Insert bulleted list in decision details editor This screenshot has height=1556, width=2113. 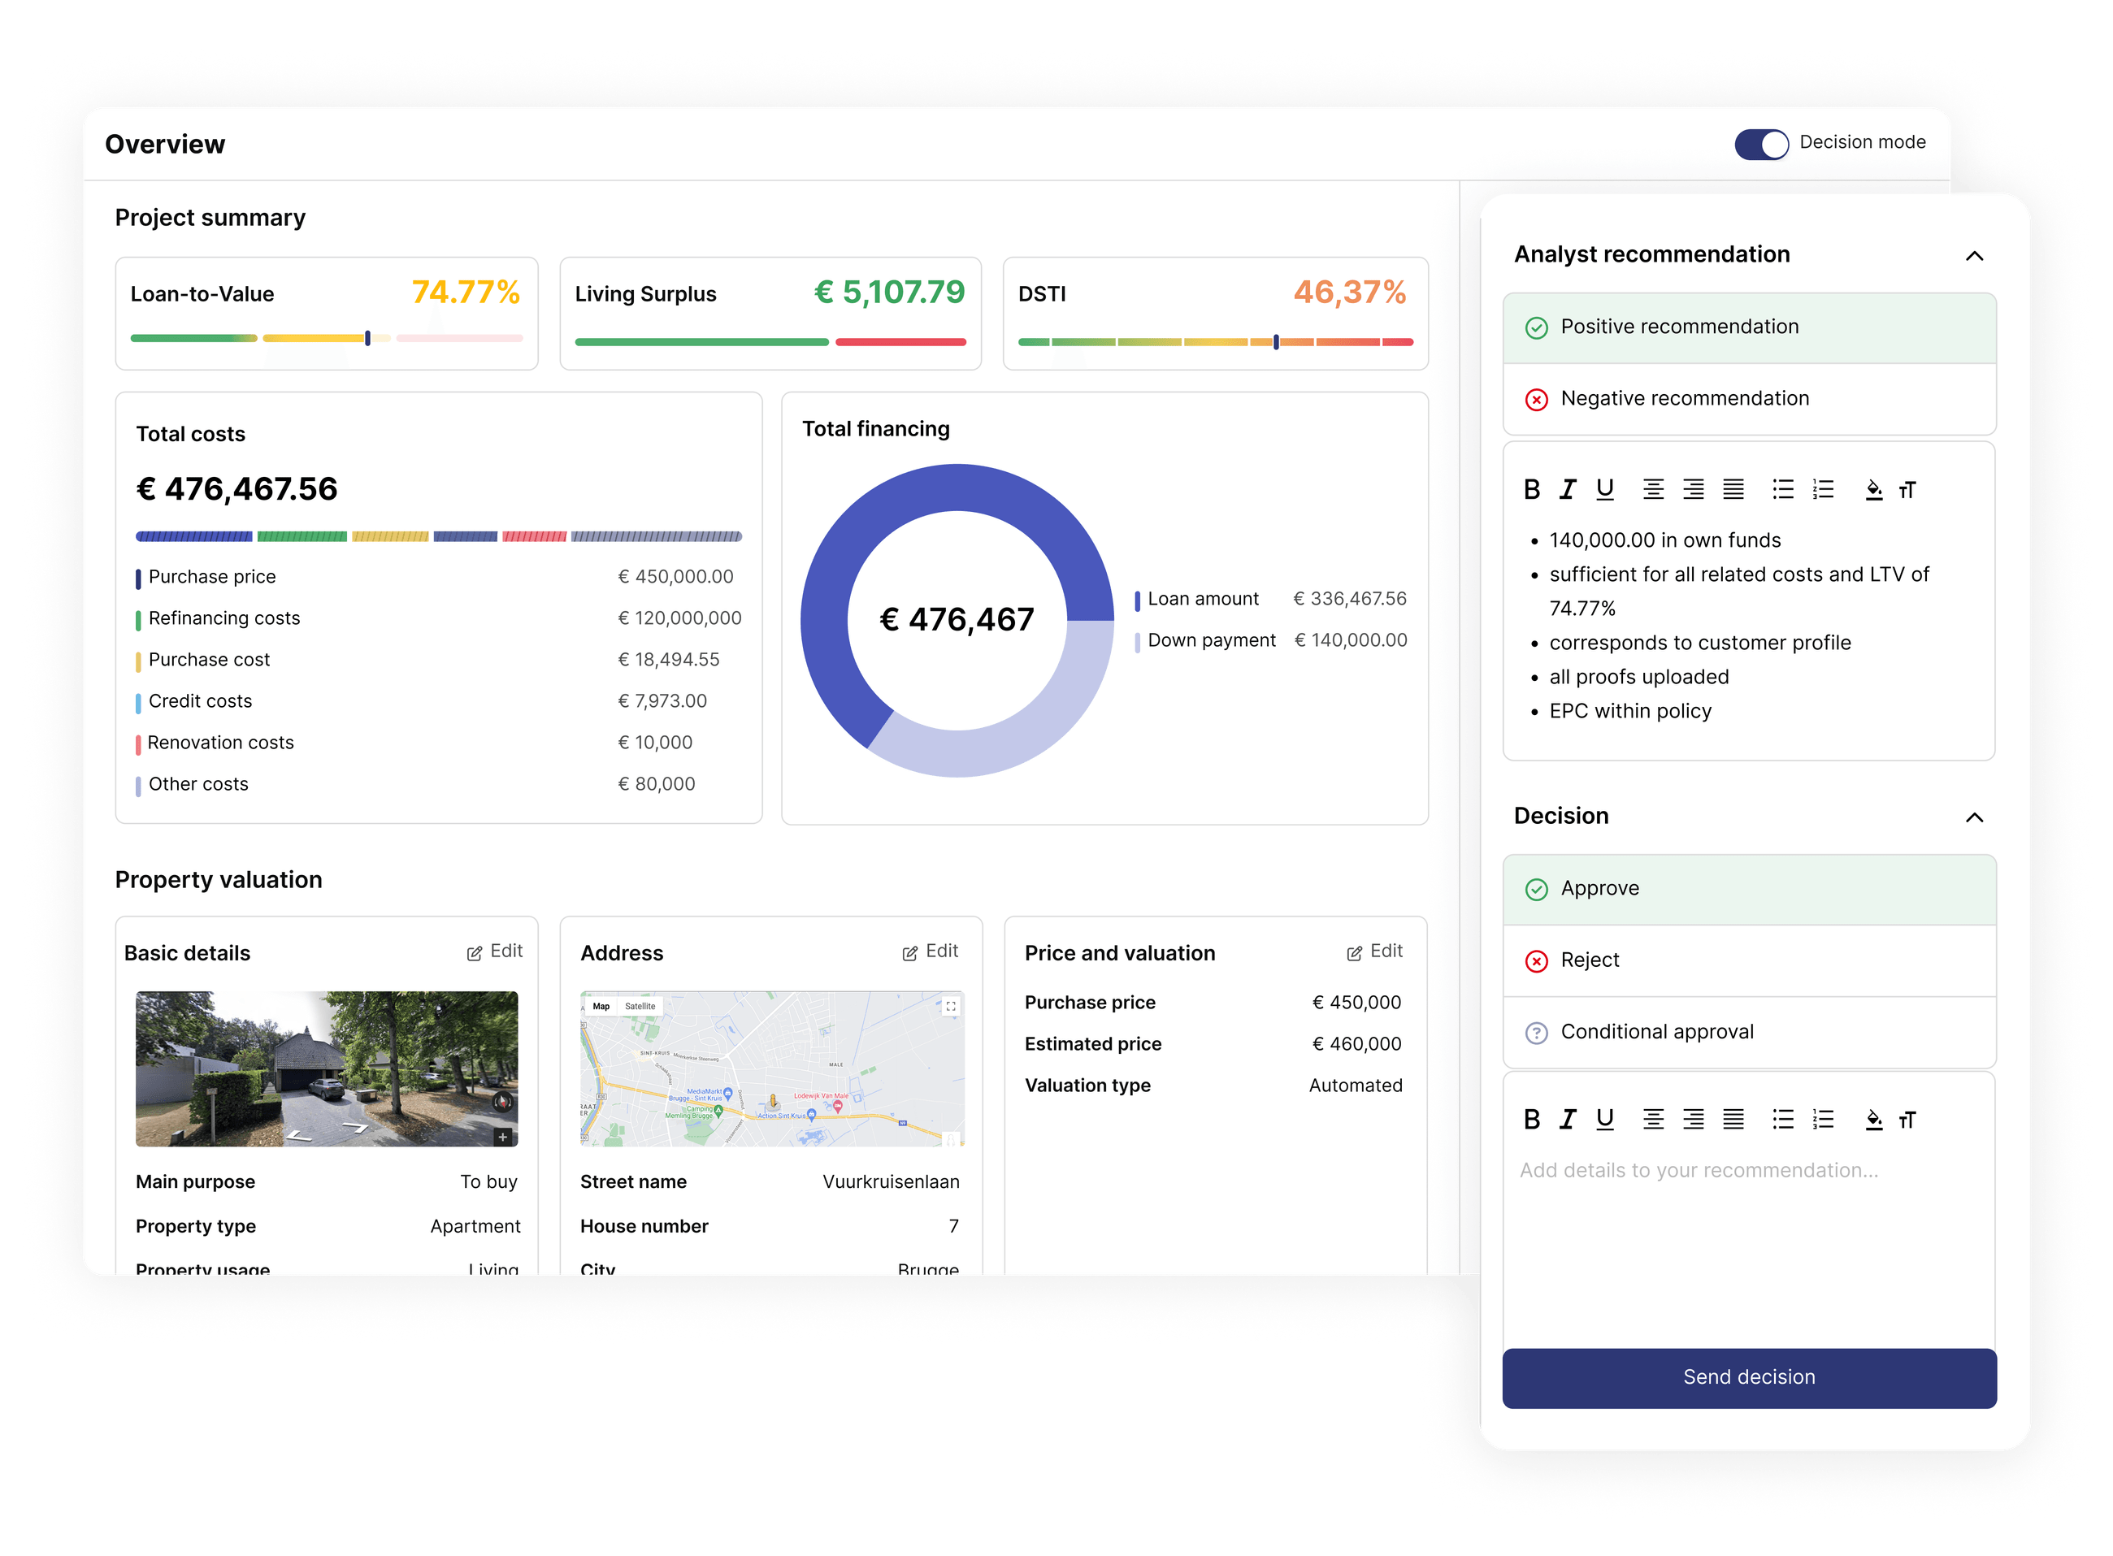1782,1118
